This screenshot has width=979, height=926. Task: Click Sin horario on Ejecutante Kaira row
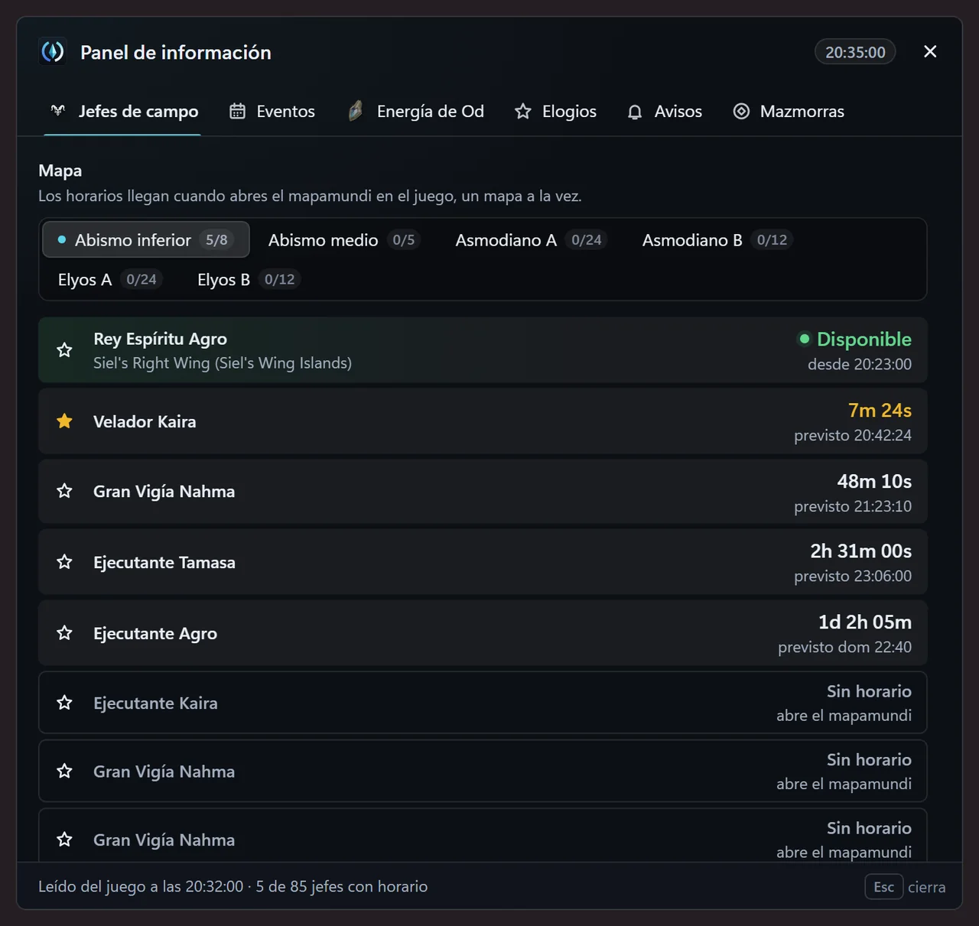[x=869, y=691]
